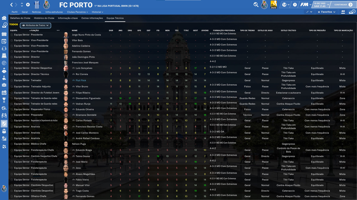Click the BS icon in the toolbar
357x200 pixels.
[343, 12]
